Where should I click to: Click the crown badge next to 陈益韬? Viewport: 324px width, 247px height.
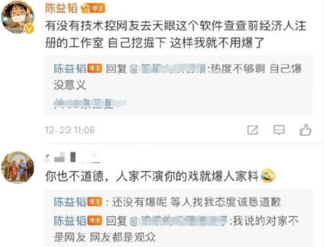click(x=86, y=9)
